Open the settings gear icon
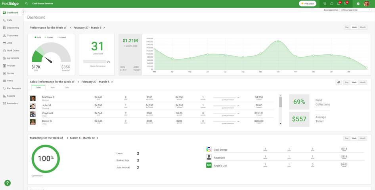This screenshot has width=375, height=190. pos(358,4)
